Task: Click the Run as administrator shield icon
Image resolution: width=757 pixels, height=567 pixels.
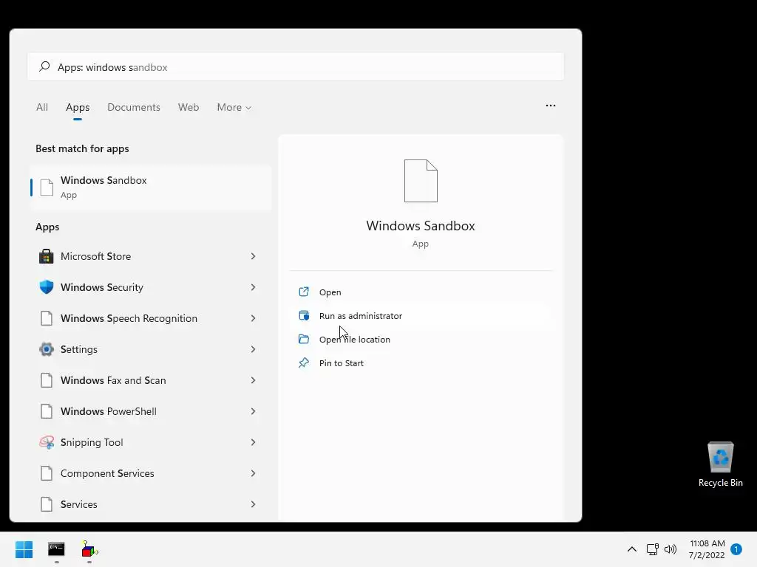Action: pyautogui.click(x=304, y=315)
